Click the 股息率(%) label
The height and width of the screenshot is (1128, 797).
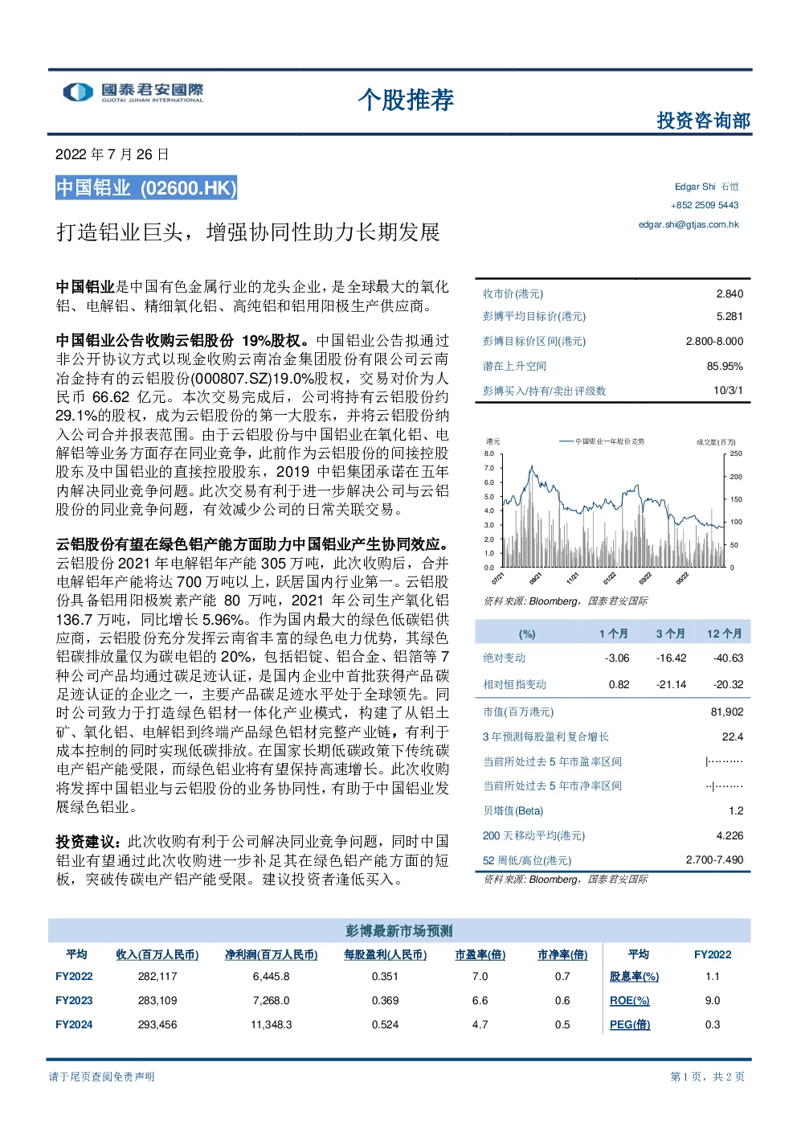(634, 977)
